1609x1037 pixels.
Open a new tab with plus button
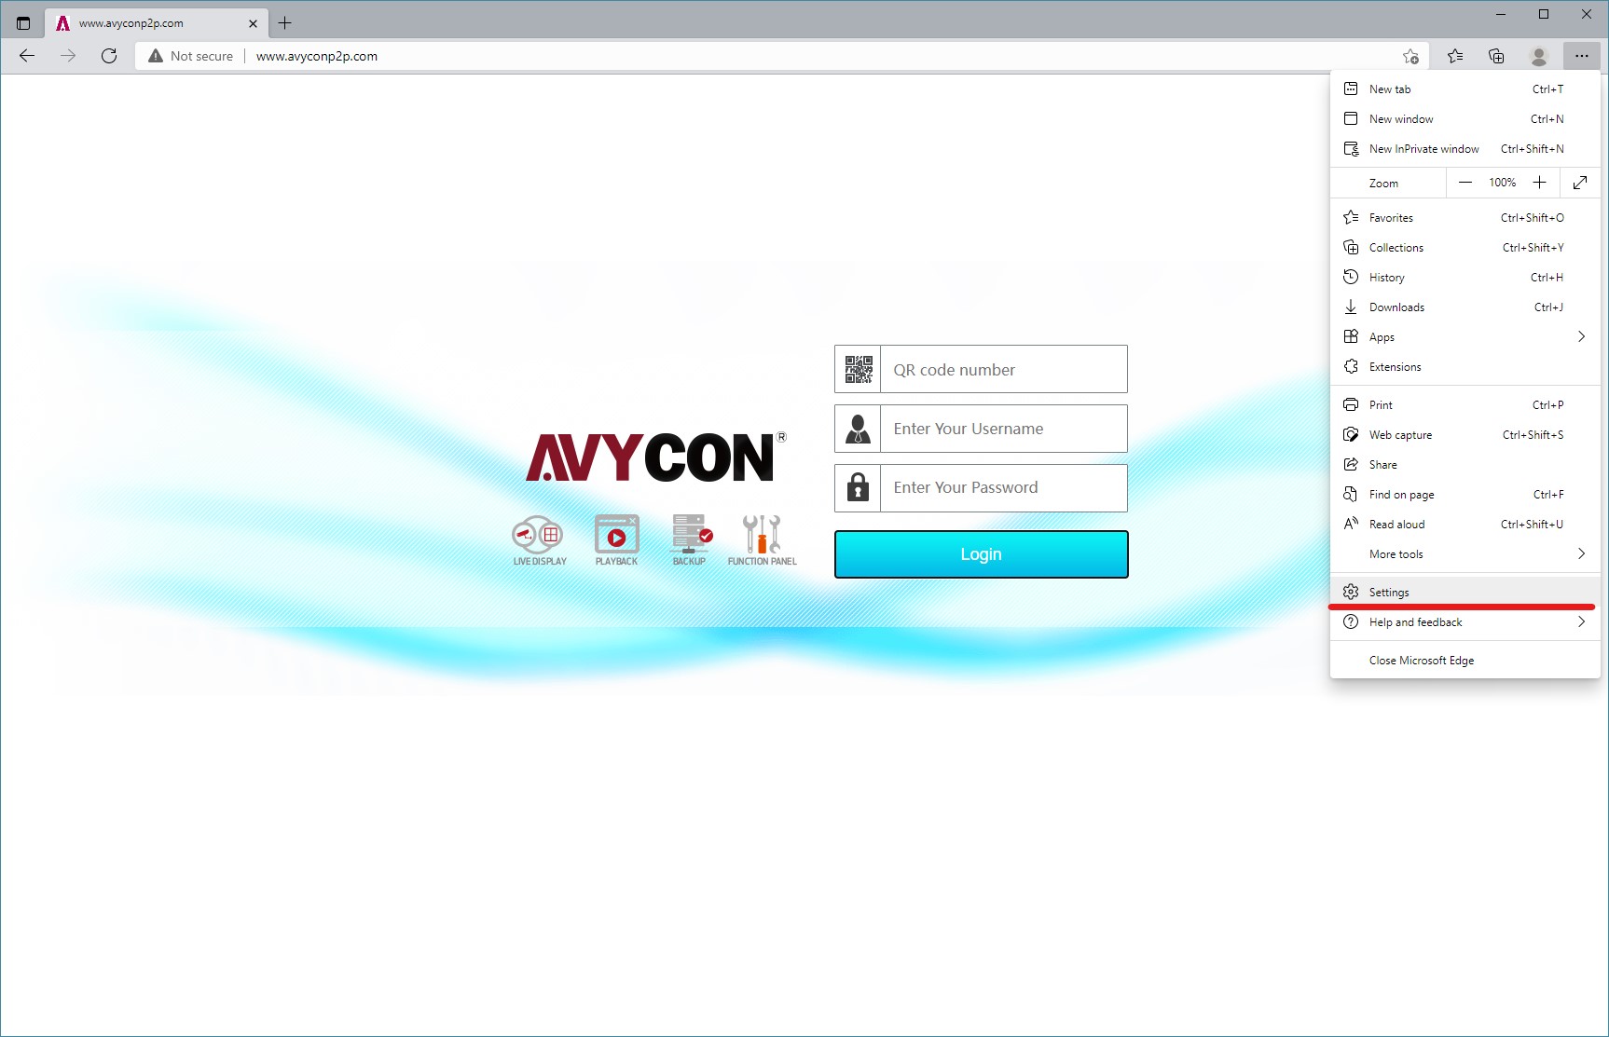285,23
